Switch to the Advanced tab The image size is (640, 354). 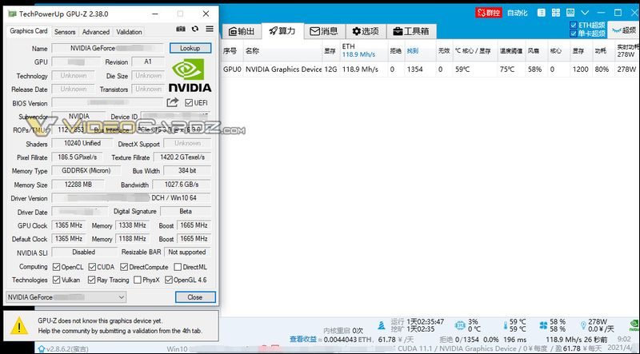(95, 32)
